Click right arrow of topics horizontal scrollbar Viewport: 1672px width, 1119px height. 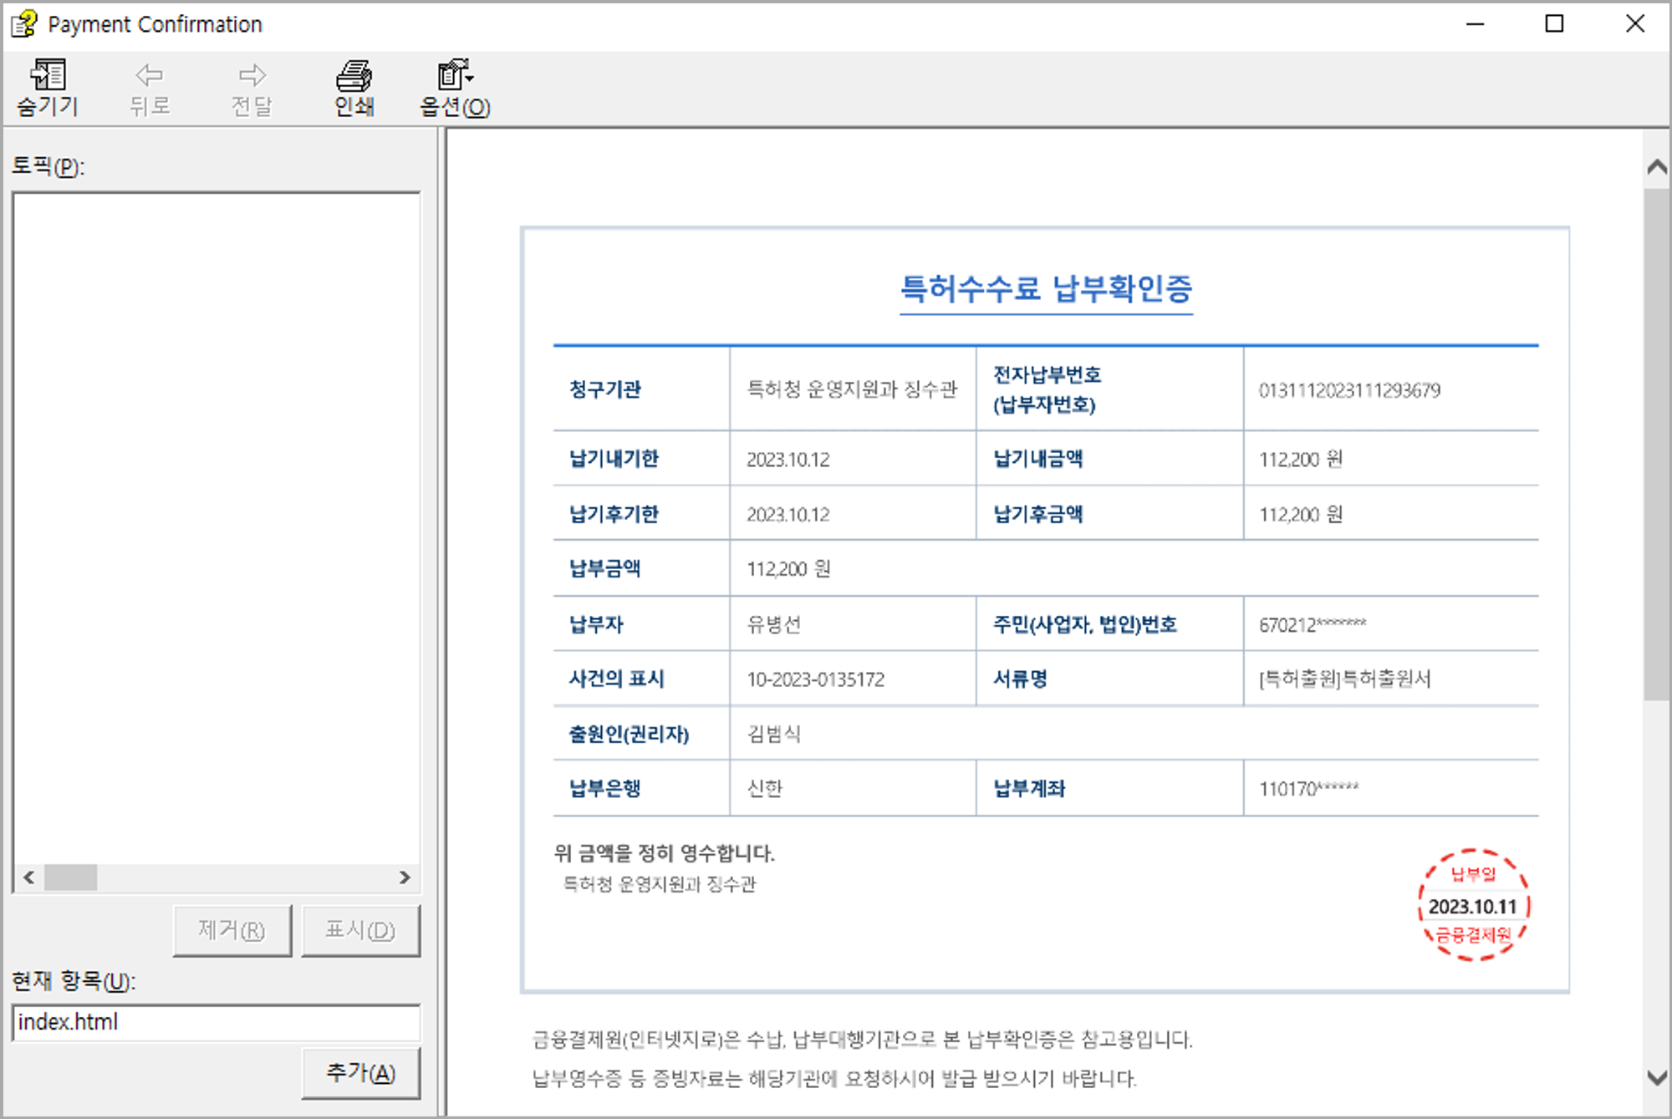405,877
